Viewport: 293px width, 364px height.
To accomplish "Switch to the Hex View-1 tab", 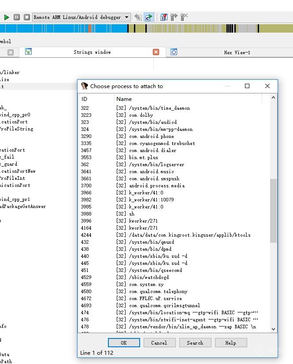I will (x=237, y=52).
